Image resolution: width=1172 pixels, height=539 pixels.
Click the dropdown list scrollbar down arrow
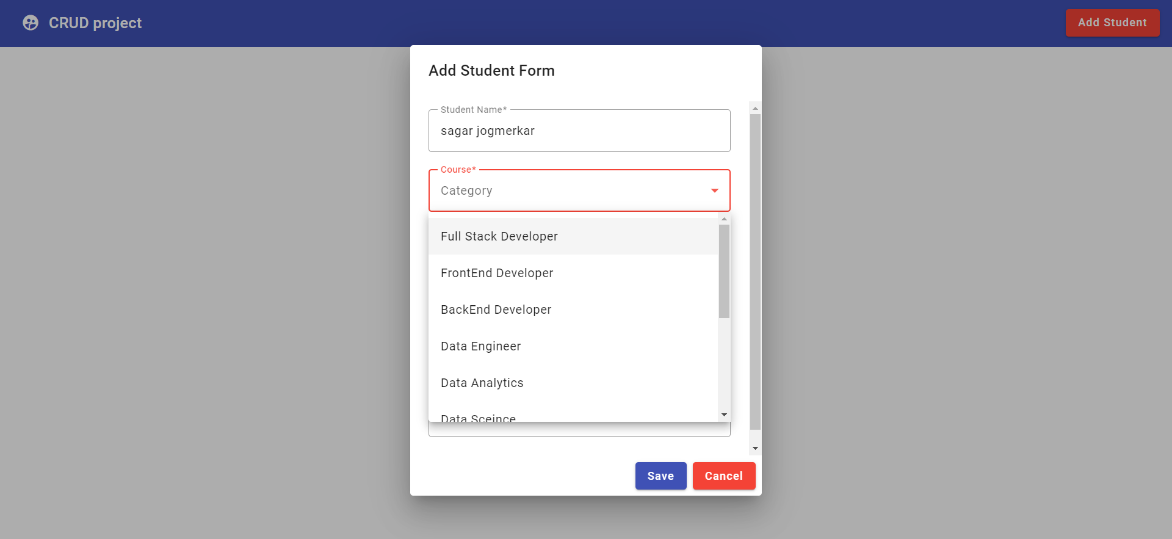click(724, 415)
